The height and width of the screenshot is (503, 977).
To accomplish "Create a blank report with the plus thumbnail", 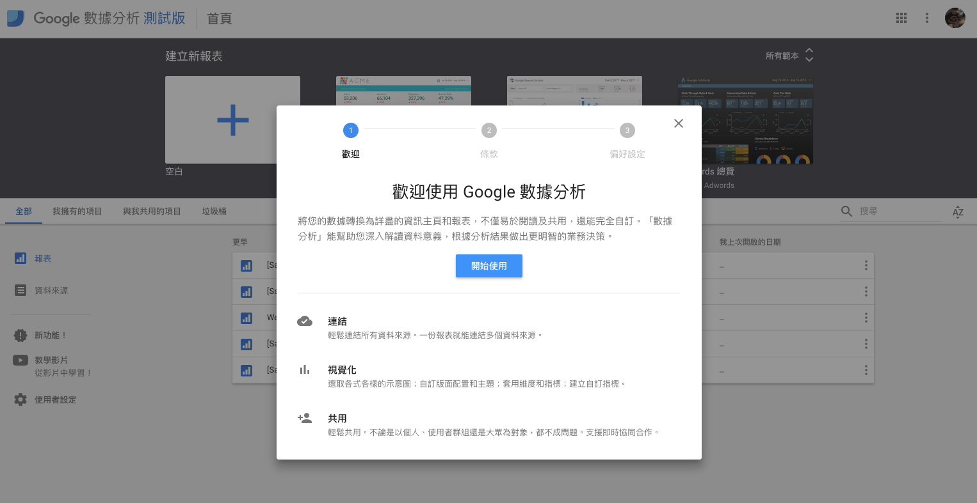I will click(x=232, y=120).
